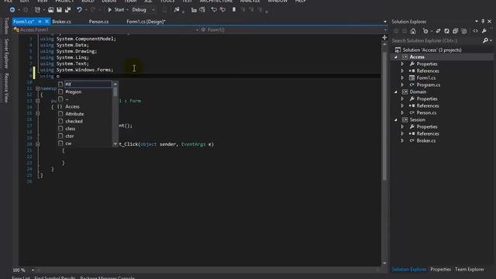Close the Form1.cs tab
496x279 pixels.
coord(46,22)
